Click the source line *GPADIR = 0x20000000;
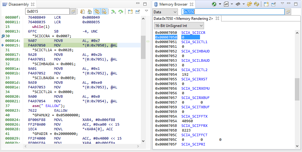Viewport: 302px width, 152px height. [55, 134]
